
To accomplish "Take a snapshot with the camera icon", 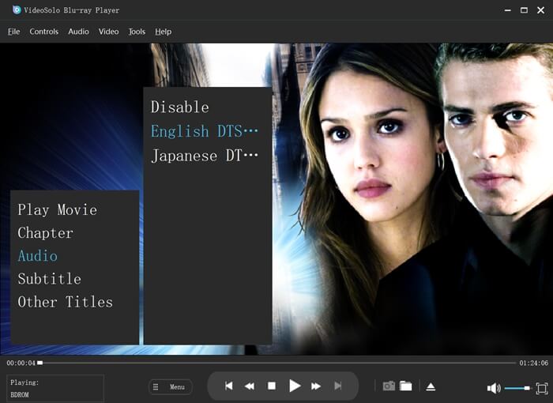I will (389, 386).
